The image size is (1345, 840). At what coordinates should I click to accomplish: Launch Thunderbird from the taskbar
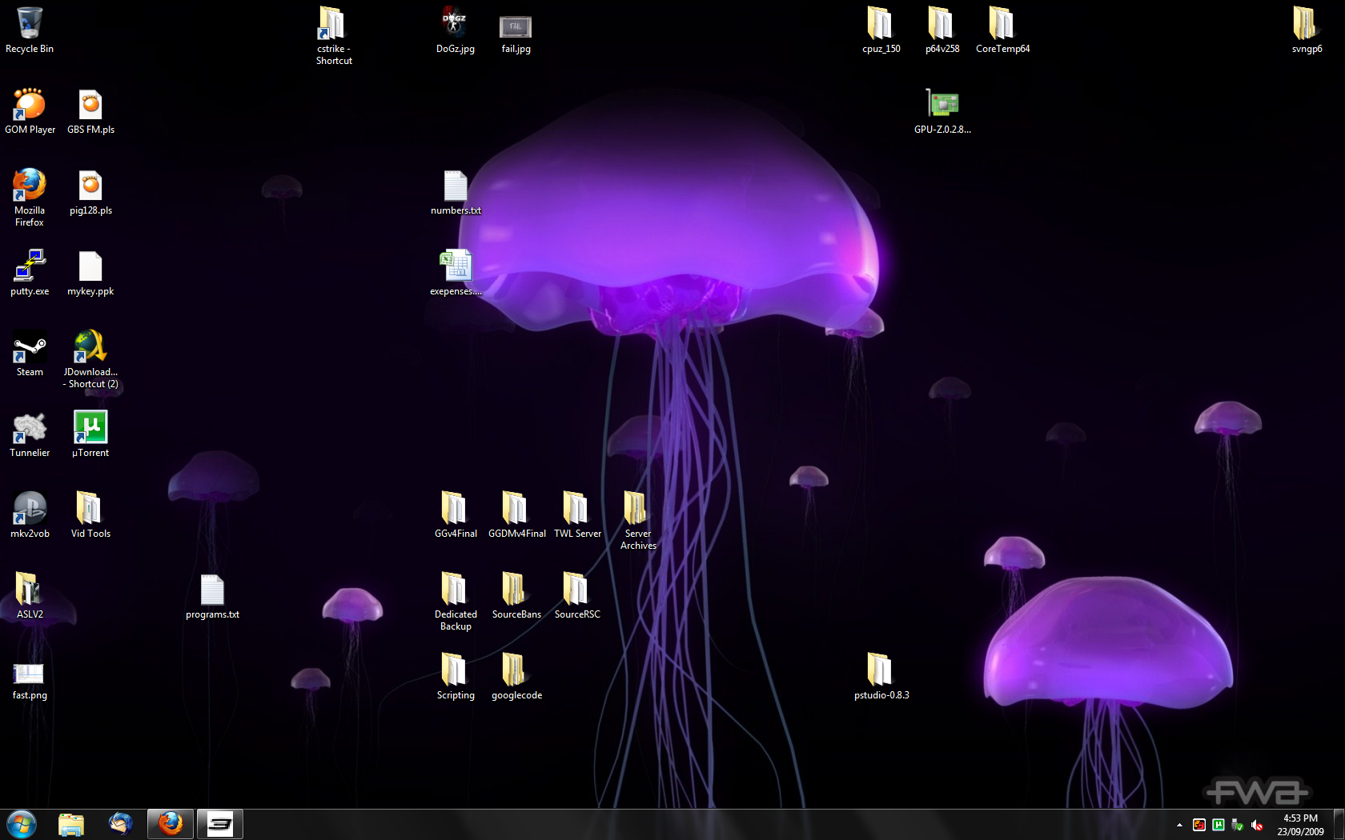[121, 824]
